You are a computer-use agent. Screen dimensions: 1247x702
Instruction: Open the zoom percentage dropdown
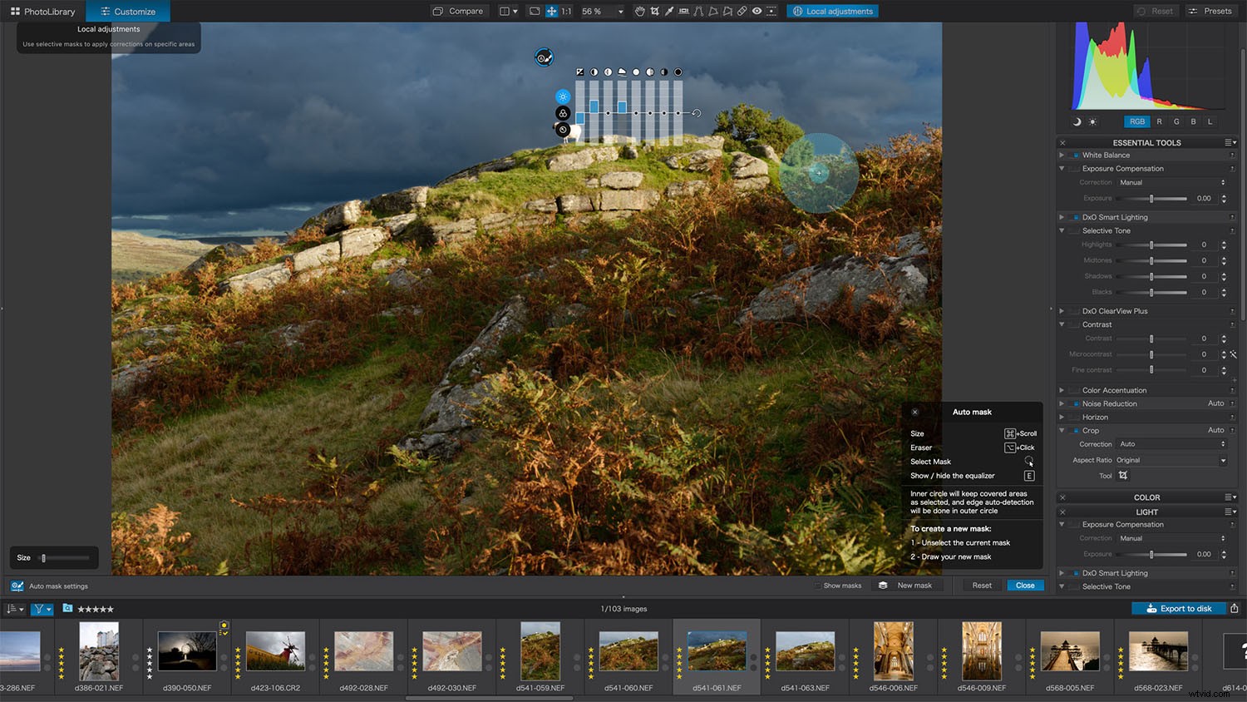(x=619, y=11)
